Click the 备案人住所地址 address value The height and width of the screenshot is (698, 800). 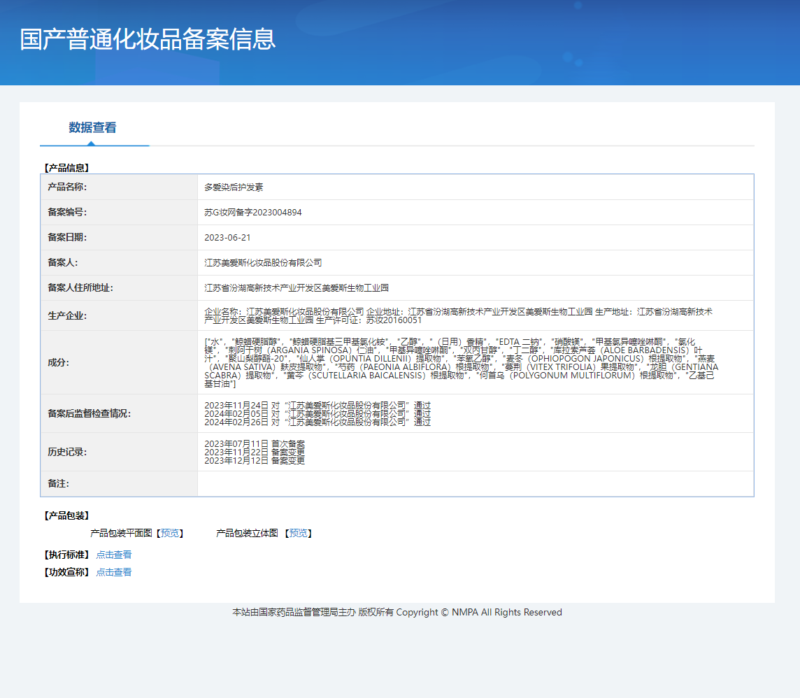pos(296,288)
